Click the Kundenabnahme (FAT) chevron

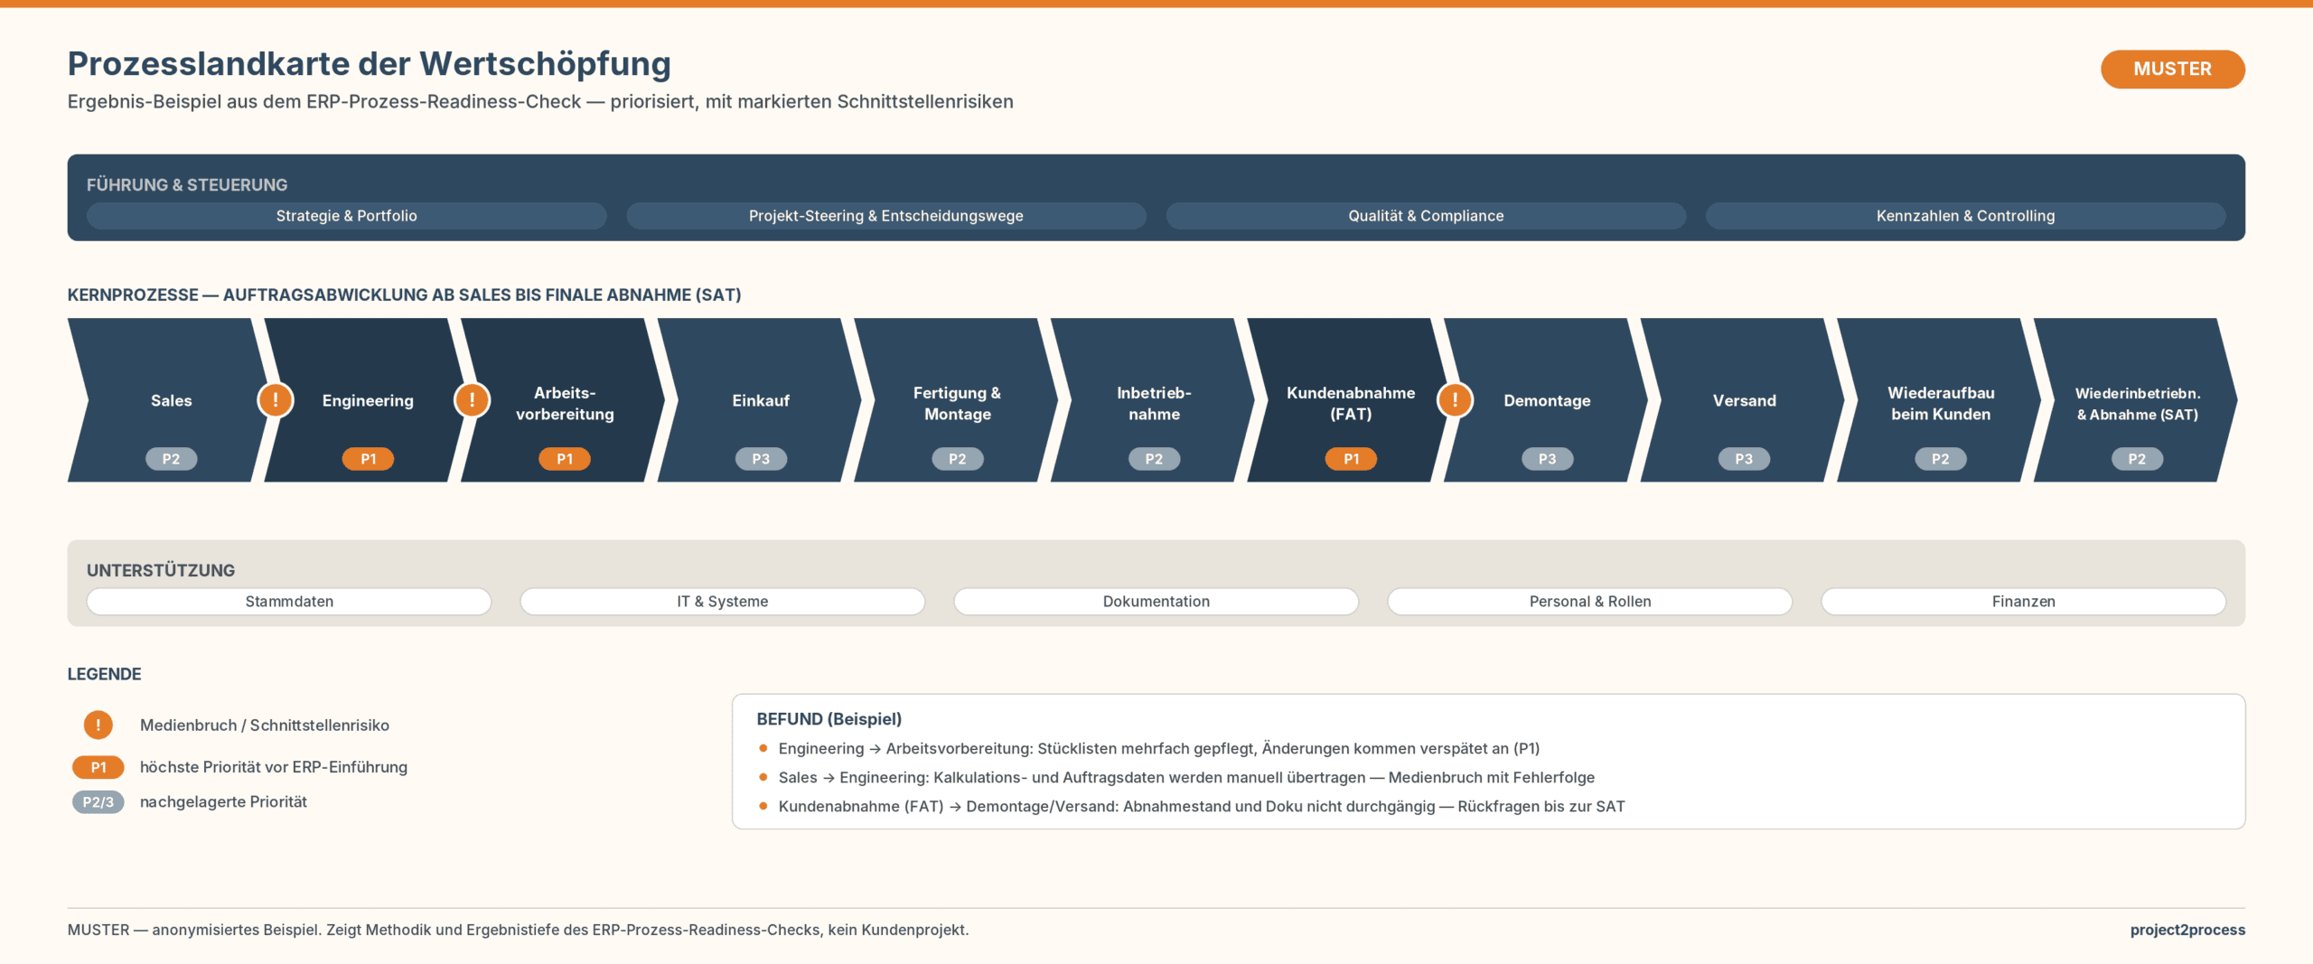(1351, 399)
